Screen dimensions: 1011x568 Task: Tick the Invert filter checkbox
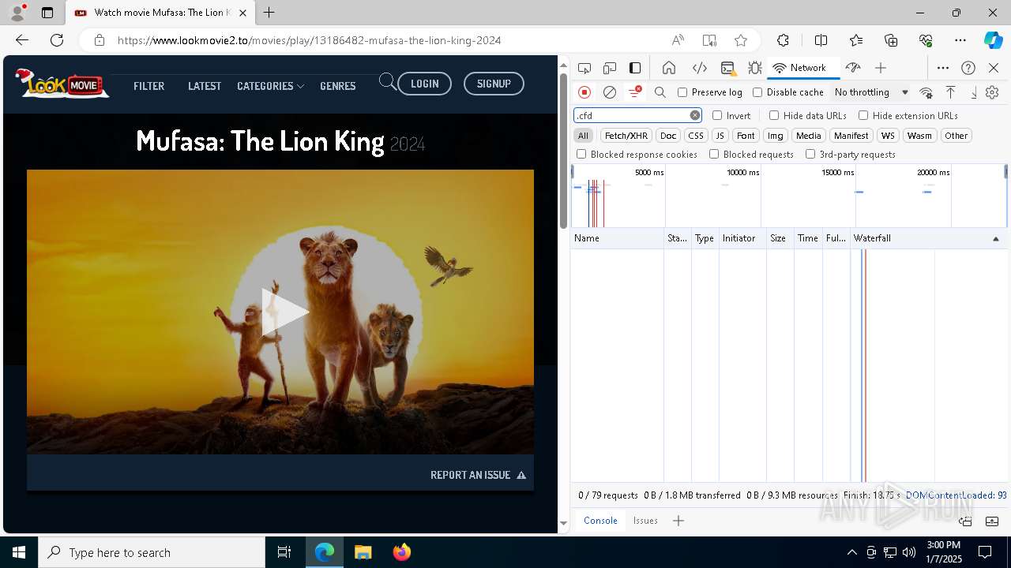717,115
